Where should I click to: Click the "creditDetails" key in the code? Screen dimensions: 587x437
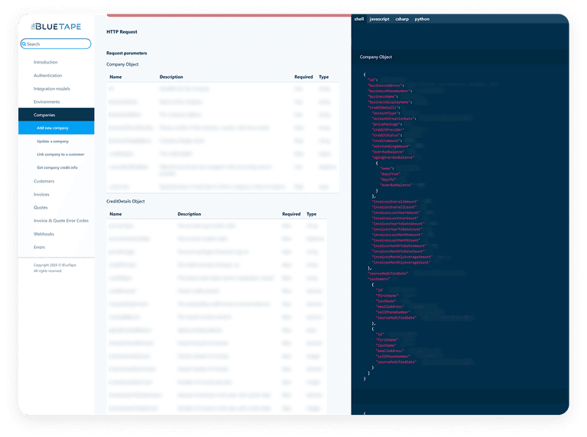point(384,108)
